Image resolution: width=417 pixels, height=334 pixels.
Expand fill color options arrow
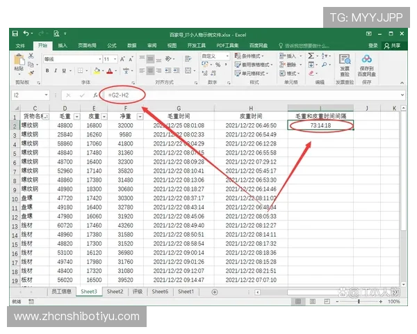point(103,71)
